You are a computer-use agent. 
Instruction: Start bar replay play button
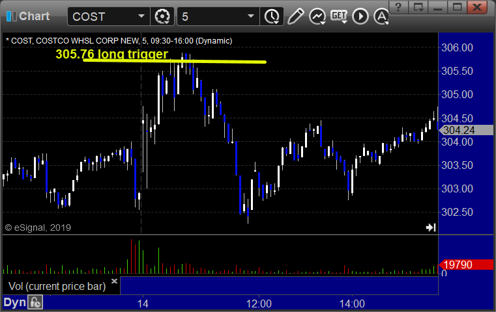point(360,16)
